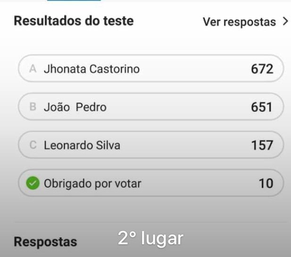
Task: Click the blue active tab indicator at top
Action: (74, 0)
